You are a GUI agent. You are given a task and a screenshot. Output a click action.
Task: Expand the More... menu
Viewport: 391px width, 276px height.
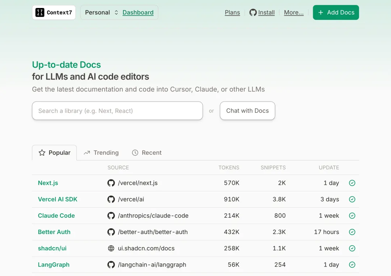tap(294, 13)
